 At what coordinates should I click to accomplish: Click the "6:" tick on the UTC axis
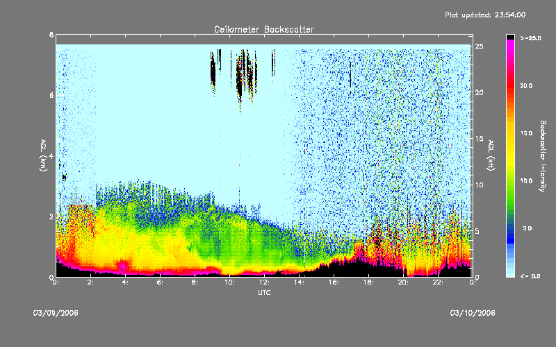coord(160,282)
